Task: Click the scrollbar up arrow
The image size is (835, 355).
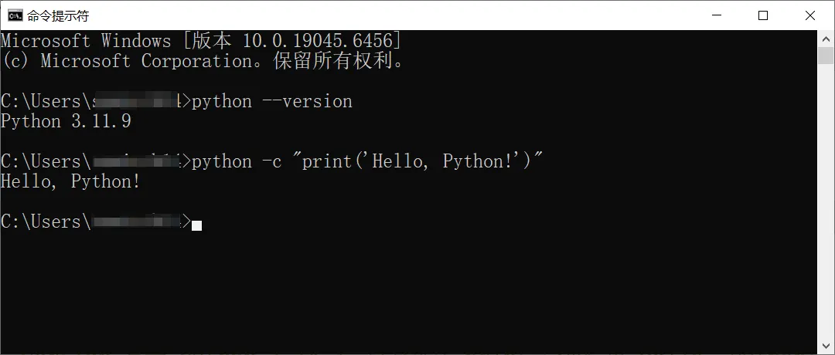Action: coord(826,38)
